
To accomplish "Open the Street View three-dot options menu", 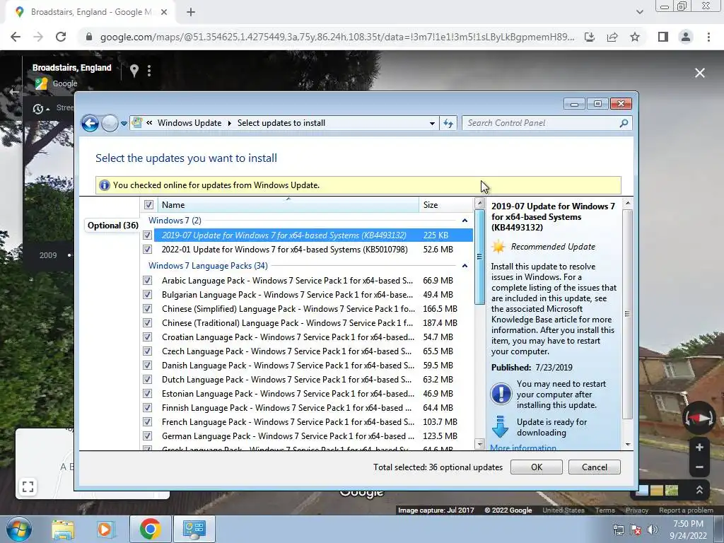I will (x=148, y=71).
